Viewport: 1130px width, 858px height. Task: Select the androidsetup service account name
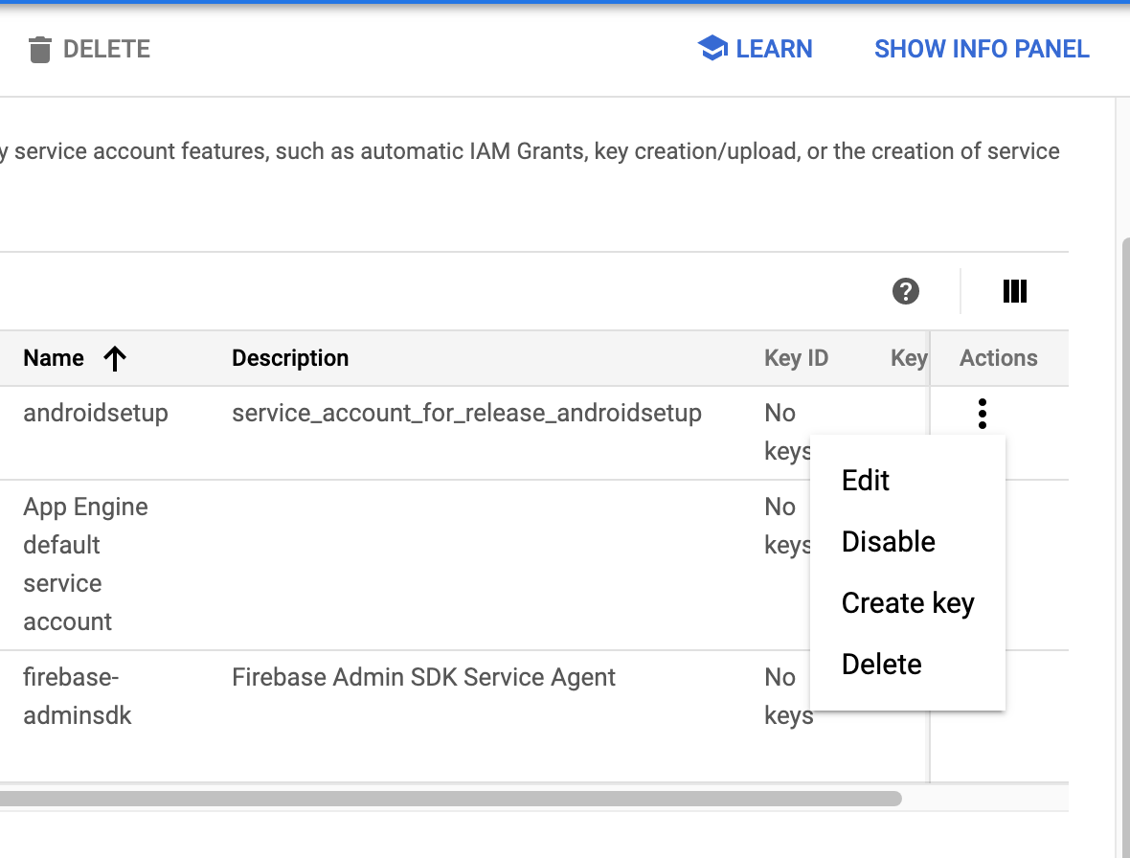pyautogui.click(x=96, y=414)
